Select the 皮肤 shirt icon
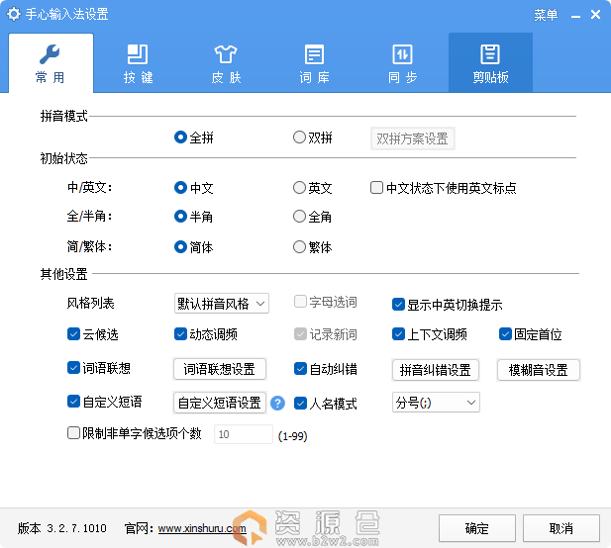Screen dimensions: 611x548 pyautogui.click(x=225, y=54)
